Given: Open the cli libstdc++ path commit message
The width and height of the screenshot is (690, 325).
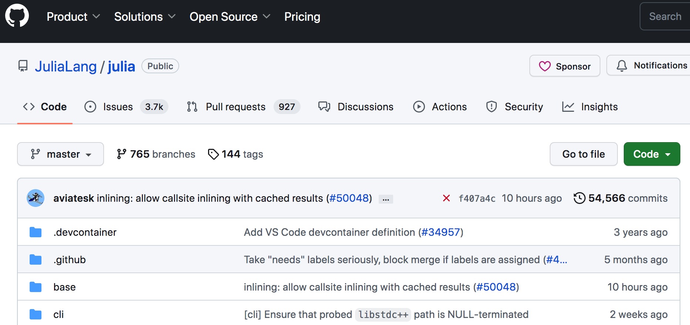Looking at the screenshot, I should 386,314.
